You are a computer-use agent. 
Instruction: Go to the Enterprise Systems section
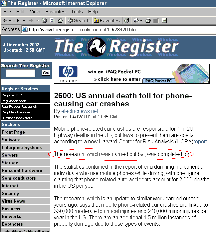pos(26,147)
